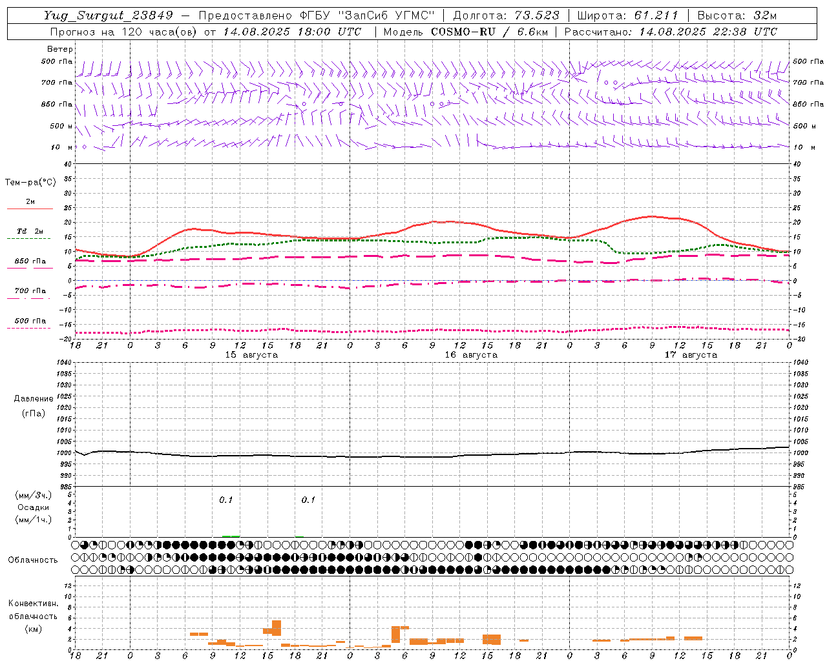Click the 17 августа date label
Screen dimensions: 827x661
[691, 355]
